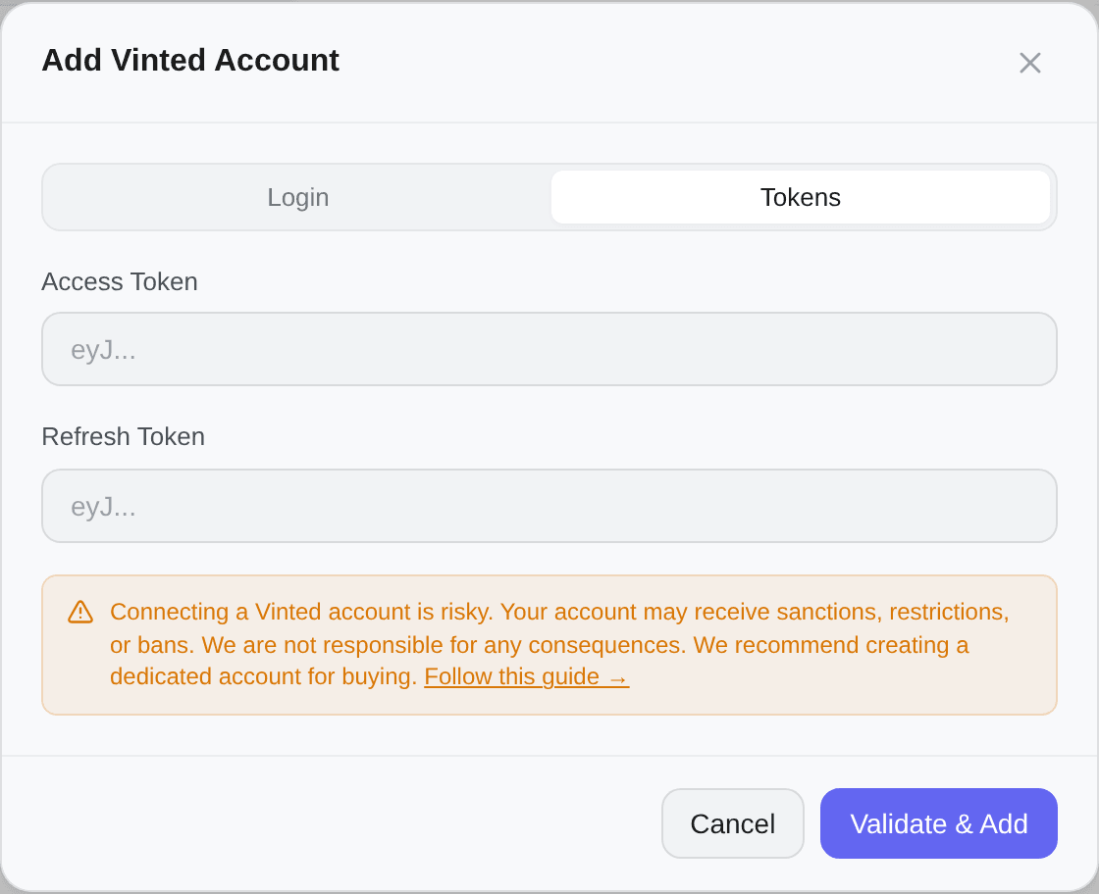Close the Add Vinted Account dialog

[1029, 63]
